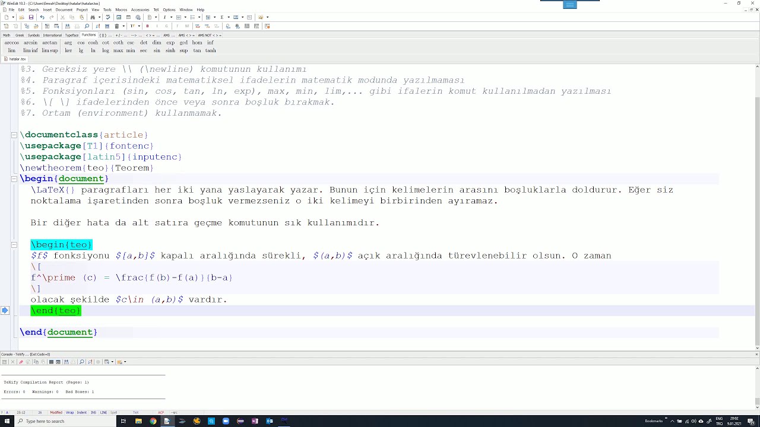Collapse the \begin{document} fold marker
The height and width of the screenshot is (427, 760).
[14, 179]
